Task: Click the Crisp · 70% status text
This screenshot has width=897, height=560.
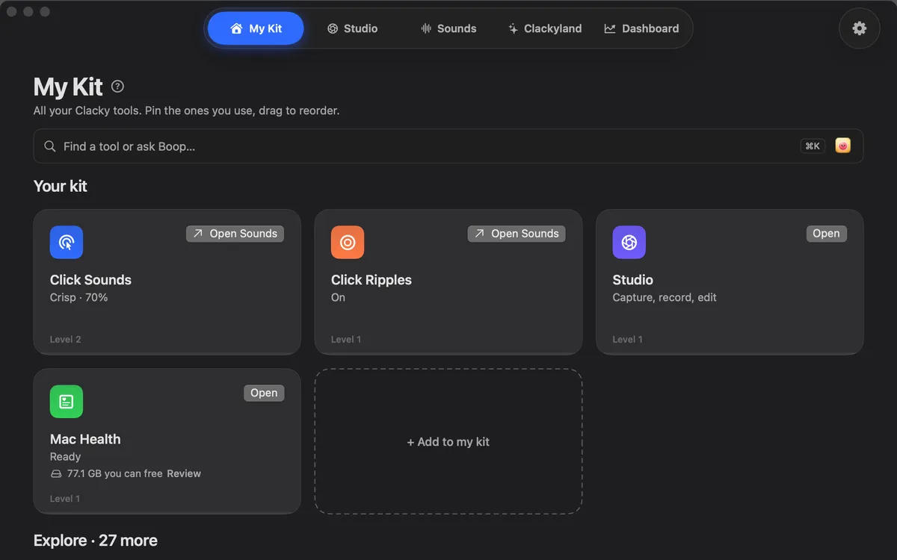Action: (x=79, y=297)
